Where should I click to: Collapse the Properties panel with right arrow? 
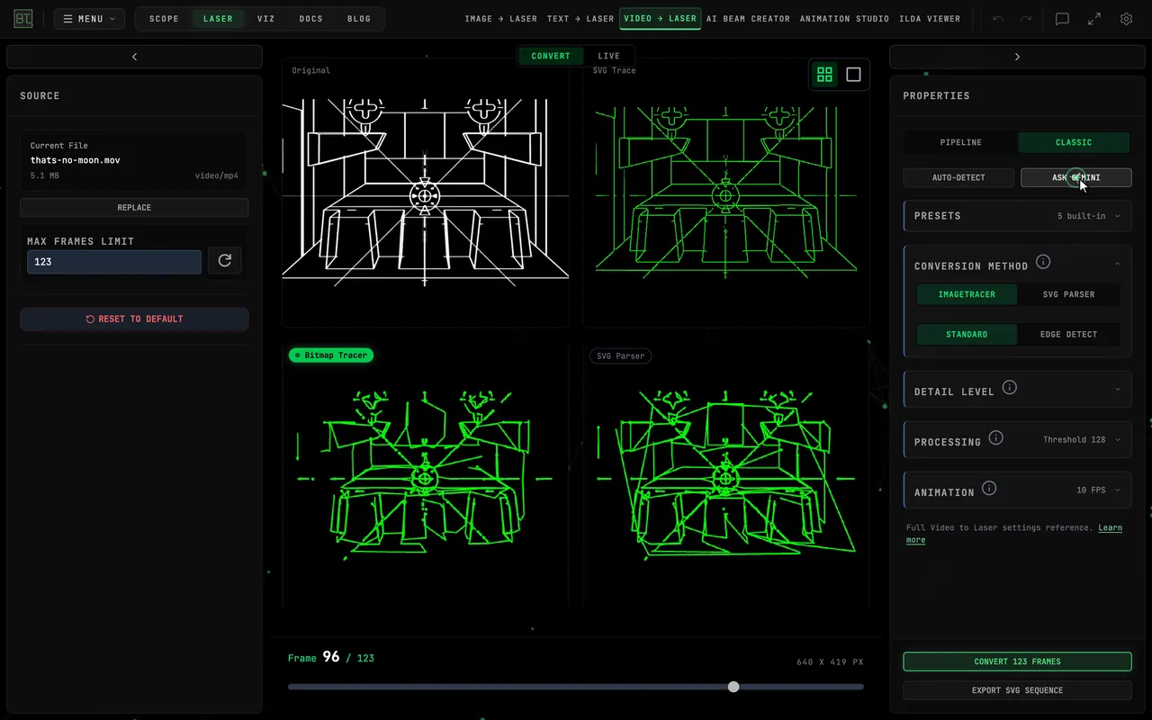[1017, 57]
